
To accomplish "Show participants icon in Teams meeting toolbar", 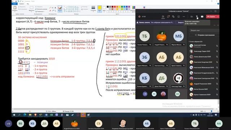I will [163, 17].
